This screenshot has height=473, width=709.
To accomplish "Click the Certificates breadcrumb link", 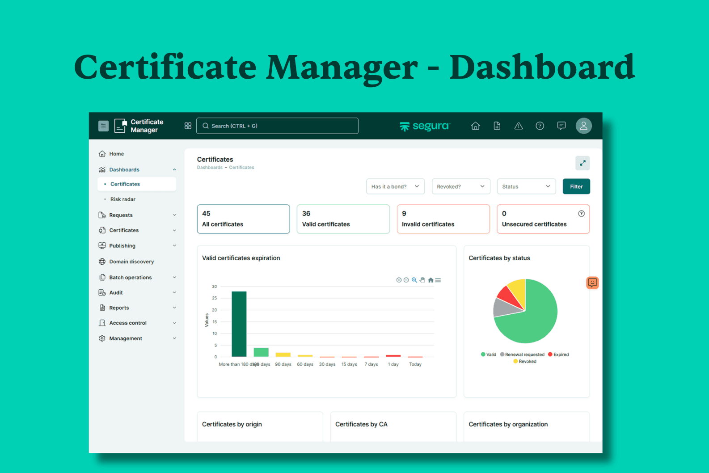I will coord(241,168).
